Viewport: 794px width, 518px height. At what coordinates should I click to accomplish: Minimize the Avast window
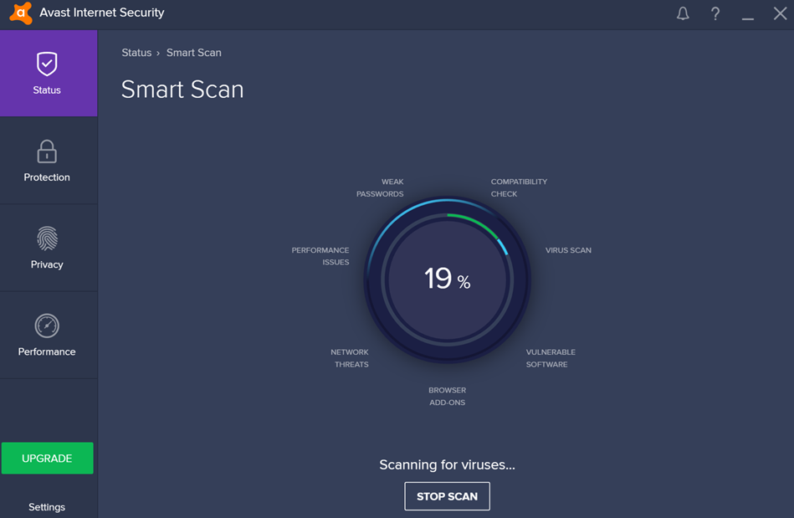click(x=748, y=18)
